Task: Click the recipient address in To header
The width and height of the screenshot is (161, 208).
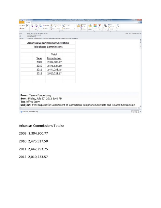Action: point(34,35)
